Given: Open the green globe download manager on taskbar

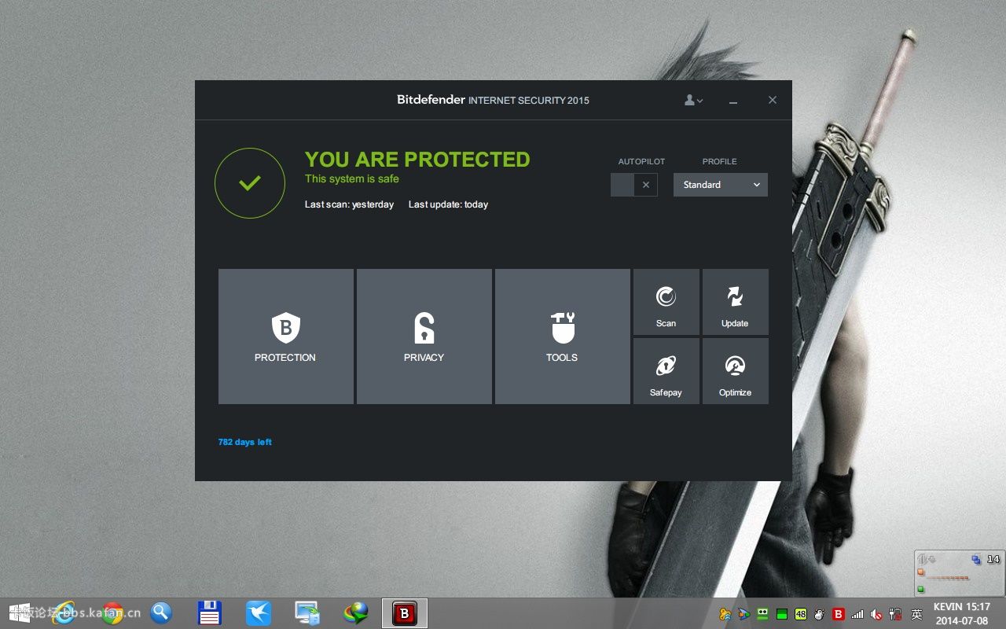Looking at the screenshot, I should pos(356,612).
